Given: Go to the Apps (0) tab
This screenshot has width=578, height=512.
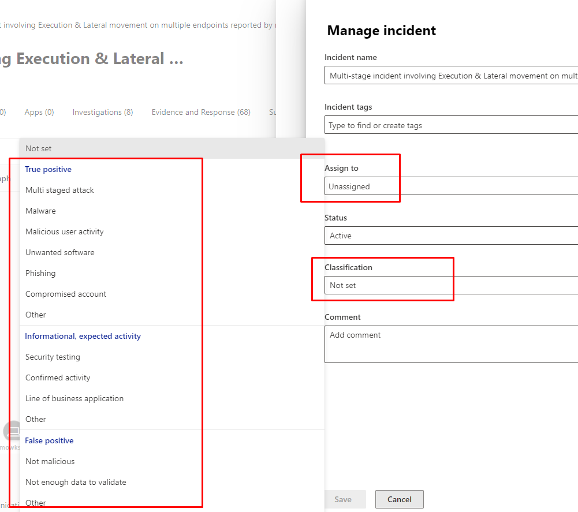Looking at the screenshot, I should pos(39,112).
